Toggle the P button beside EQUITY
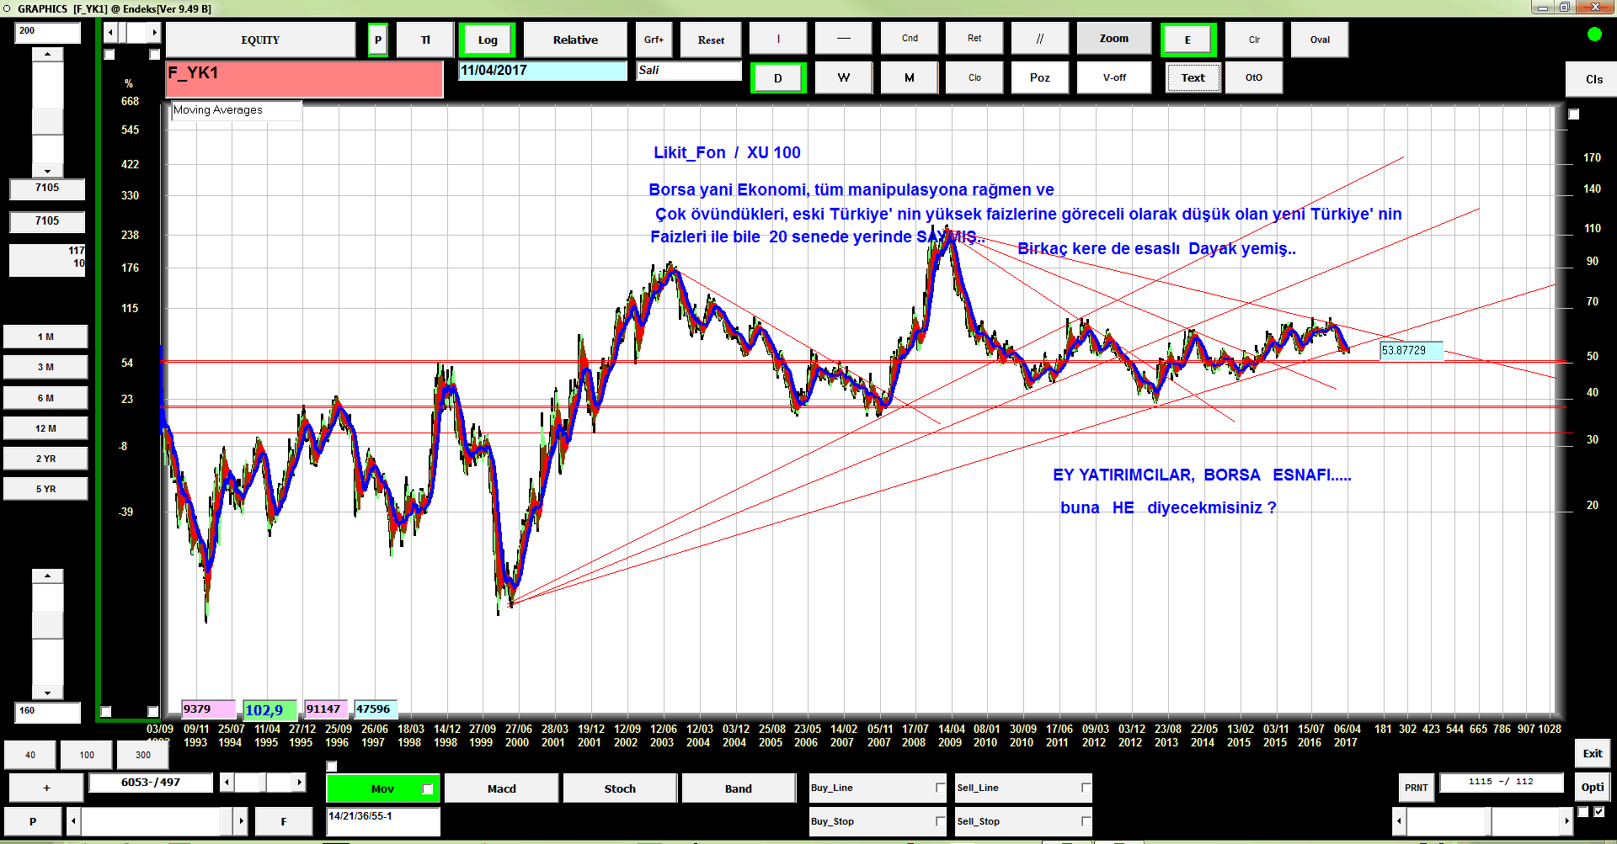Viewport: 1617px width, 844px height. (378, 40)
